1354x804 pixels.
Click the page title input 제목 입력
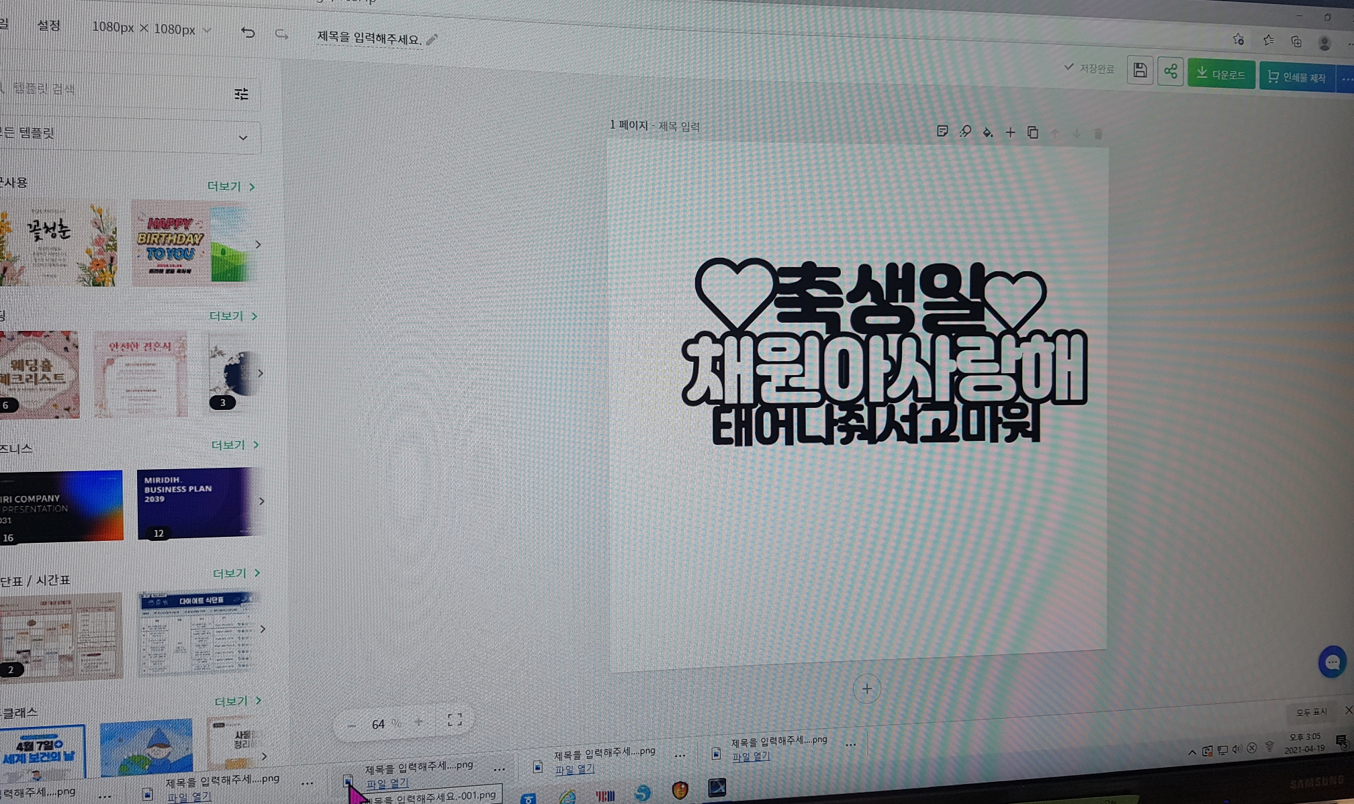[x=678, y=126]
